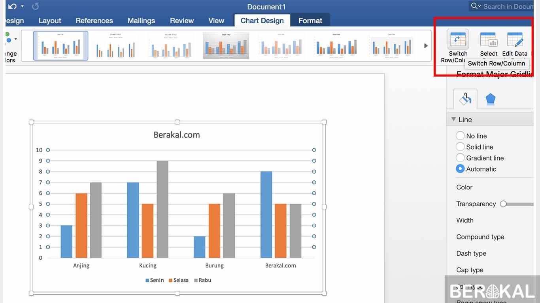
Task: Click the Redo arrow icon
Action: click(35, 6)
